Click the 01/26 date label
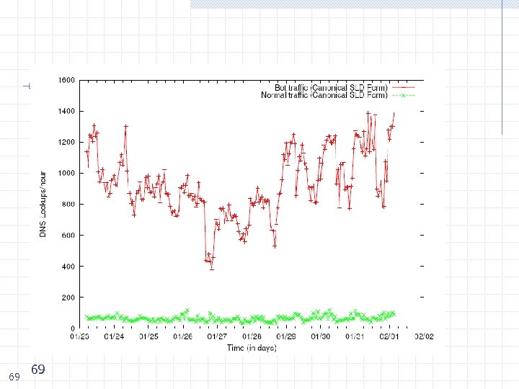519x389 pixels. click(x=183, y=336)
